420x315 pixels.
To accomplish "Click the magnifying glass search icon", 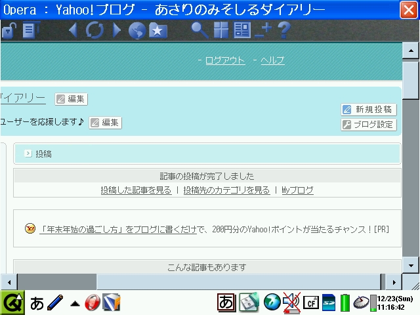I will [x=199, y=30].
